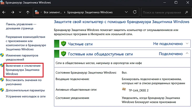This screenshot has width=192, height=109.
Task: Click the firewall icon in the address bar
Action: 37,12
